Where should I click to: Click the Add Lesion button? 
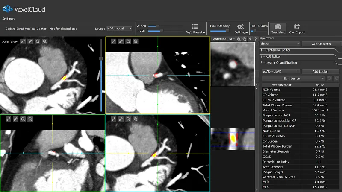[321, 72]
